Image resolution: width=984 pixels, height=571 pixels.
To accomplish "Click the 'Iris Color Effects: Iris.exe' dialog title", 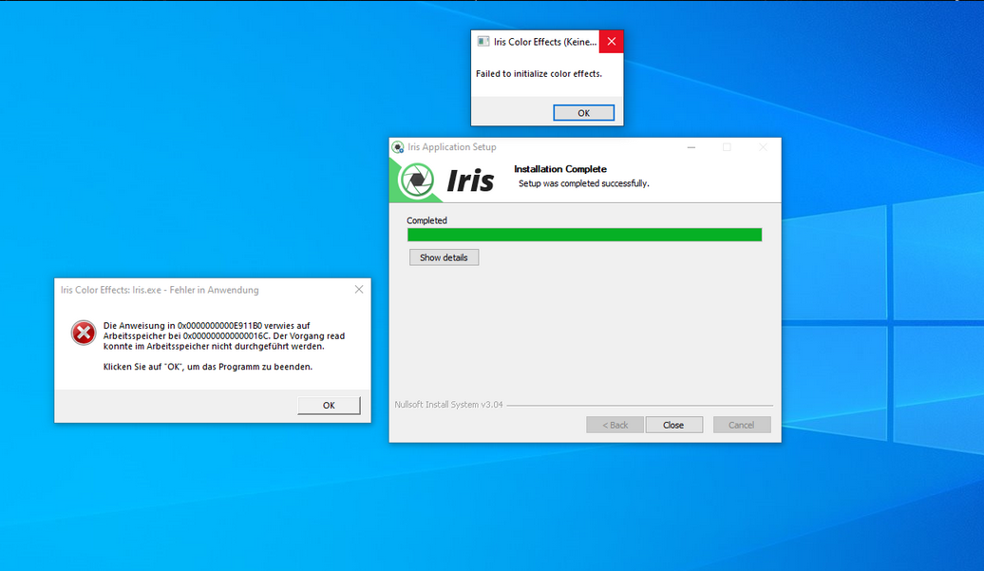I will coord(160,290).
